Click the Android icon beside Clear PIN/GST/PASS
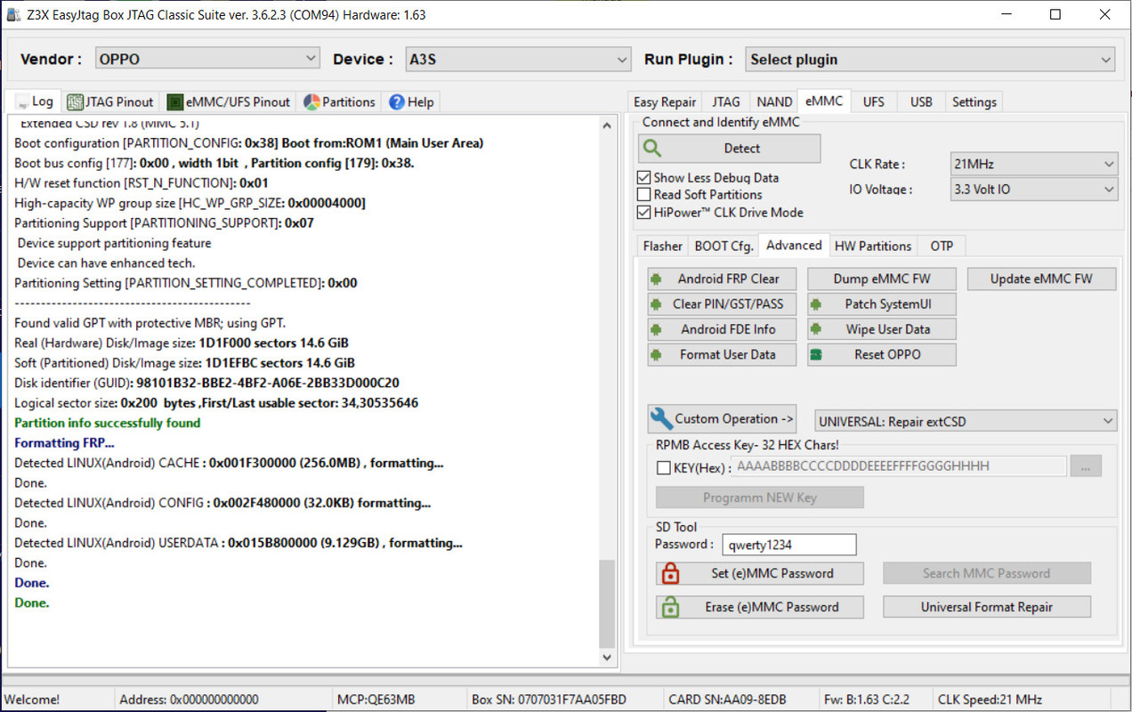Image resolution: width=1132 pixels, height=712 pixels. 657,303
